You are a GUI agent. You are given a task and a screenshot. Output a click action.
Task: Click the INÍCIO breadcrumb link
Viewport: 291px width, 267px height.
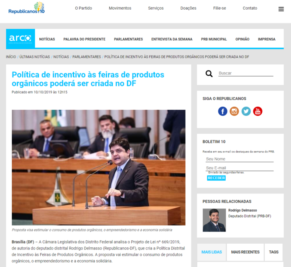click(11, 57)
